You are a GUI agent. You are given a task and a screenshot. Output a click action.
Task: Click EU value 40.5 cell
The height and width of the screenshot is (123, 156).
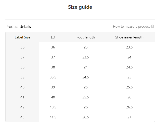[x=53, y=107]
